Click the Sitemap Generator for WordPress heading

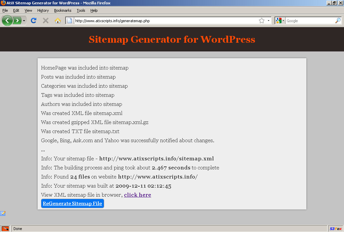click(172, 39)
